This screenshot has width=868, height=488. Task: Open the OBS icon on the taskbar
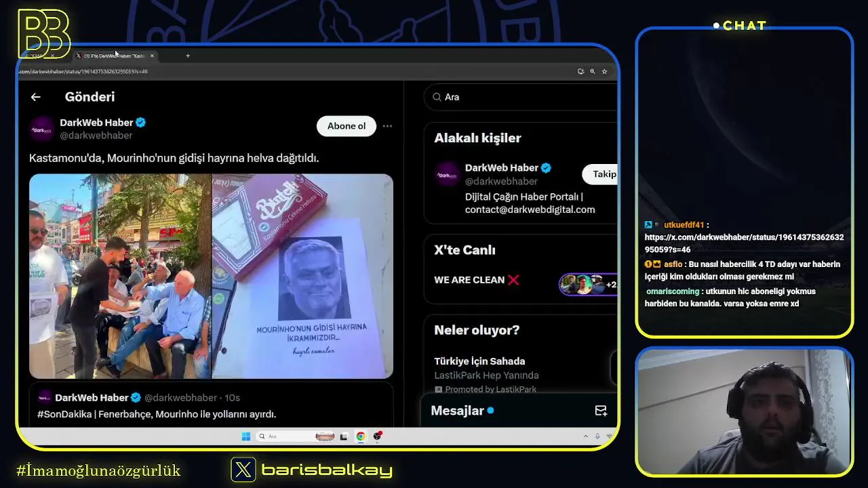pos(378,436)
